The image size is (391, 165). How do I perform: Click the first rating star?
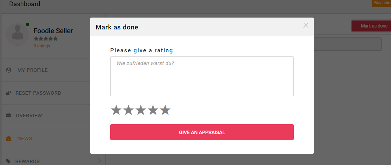(x=116, y=110)
